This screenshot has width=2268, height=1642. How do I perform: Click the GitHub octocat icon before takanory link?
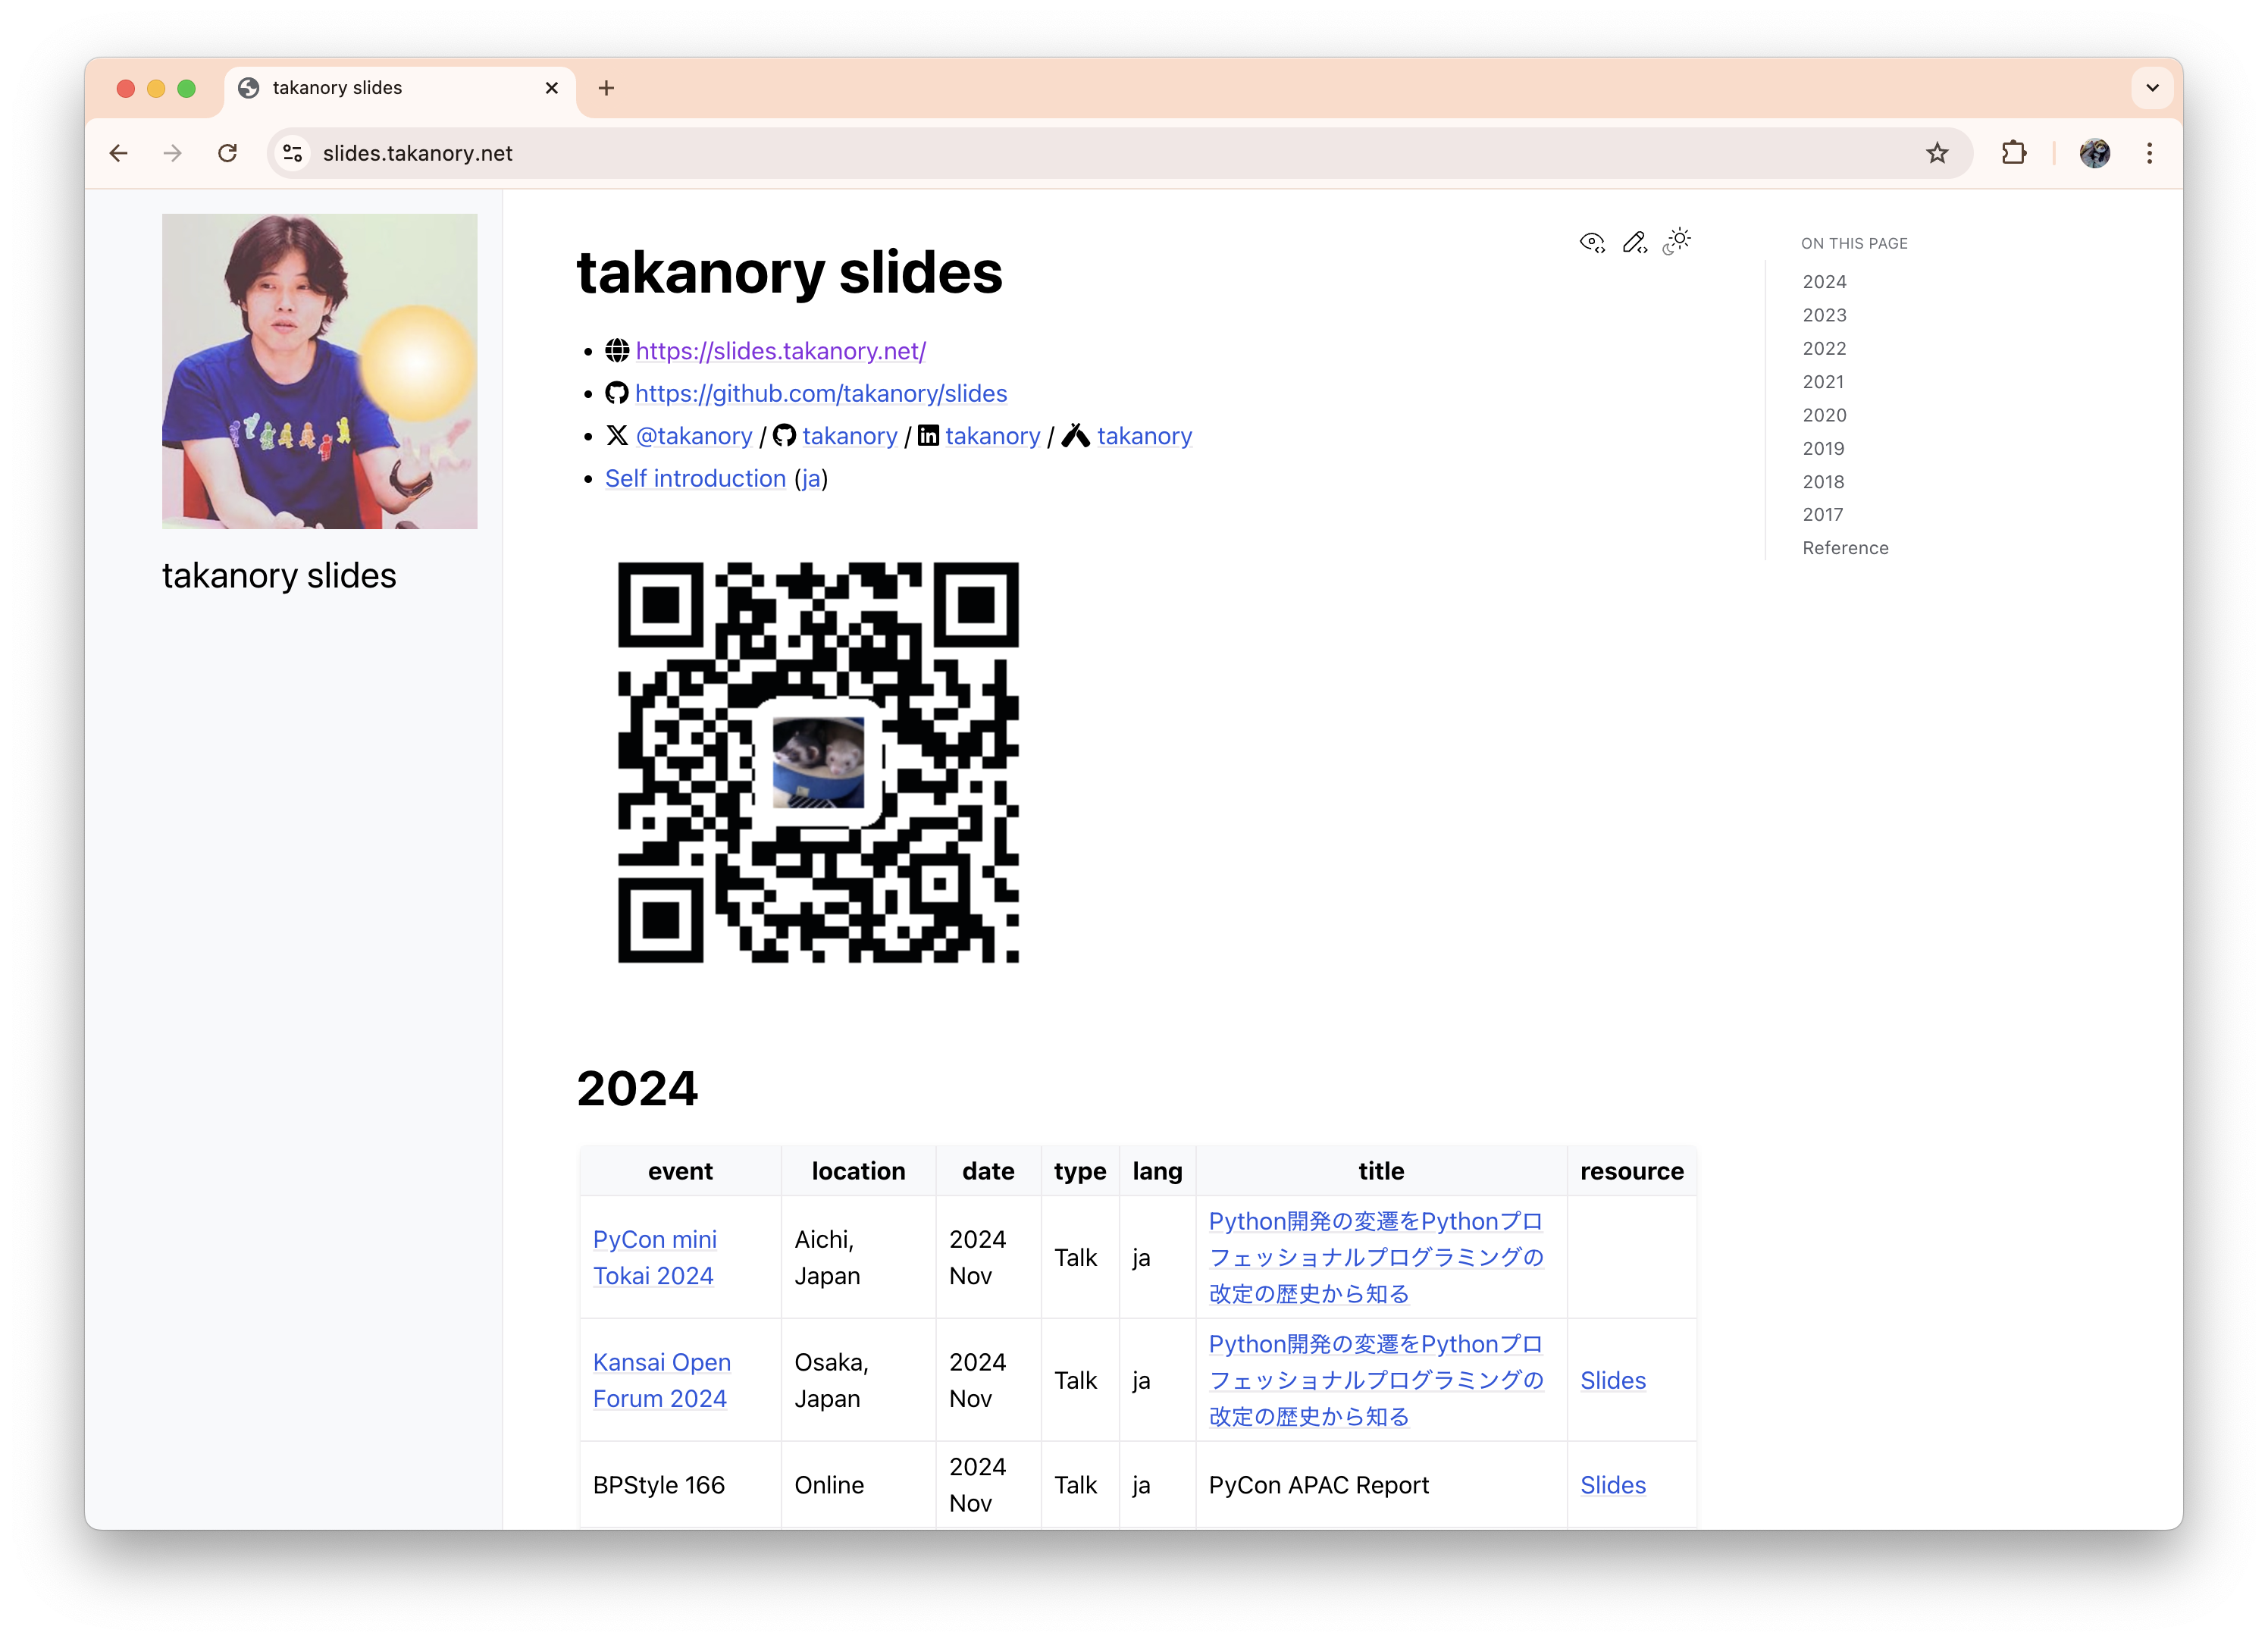coord(785,436)
